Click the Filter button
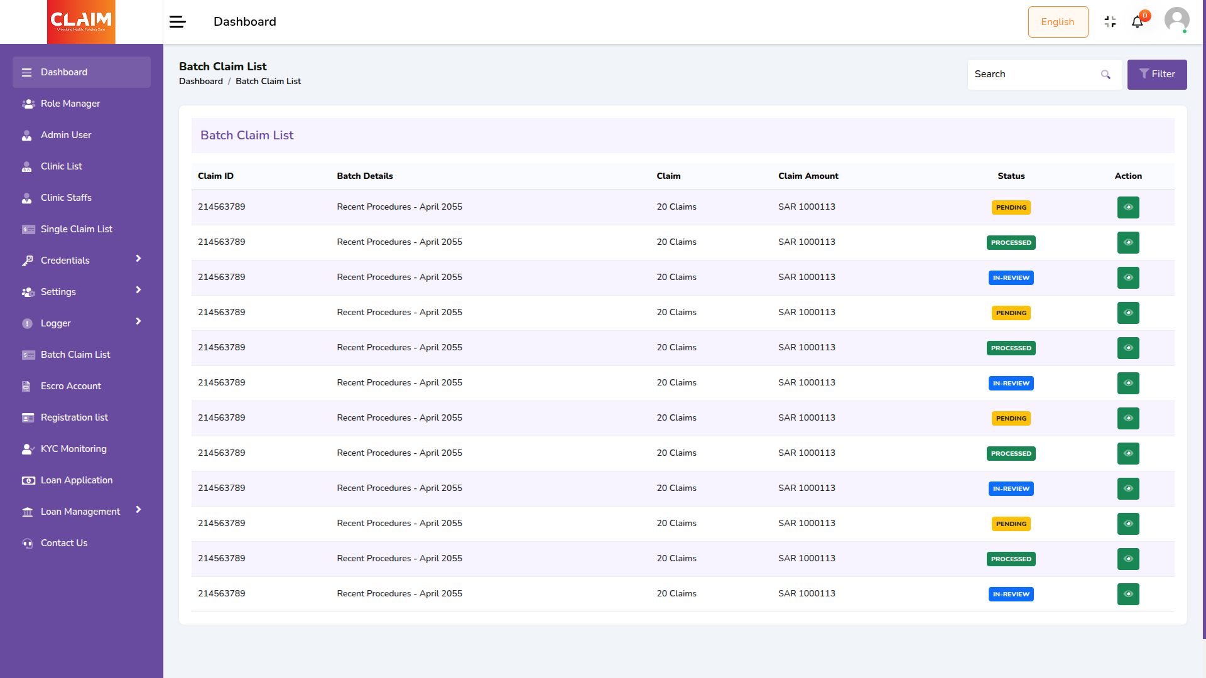Screen dimensions: 1206x678 pyautogui.click(x=1156, y=75)
